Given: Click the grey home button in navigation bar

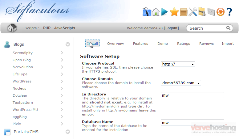Looking at the screenshot, I should click(12, 28).
